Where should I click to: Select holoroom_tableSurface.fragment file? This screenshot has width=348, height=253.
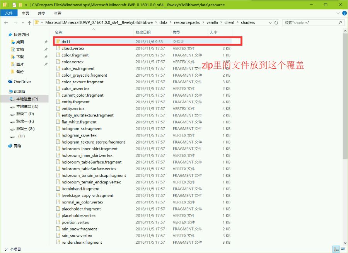tap(91, 162)
